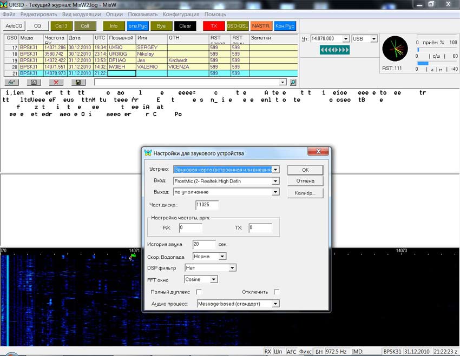Toggle AFC in the status bar

(291, 352)
